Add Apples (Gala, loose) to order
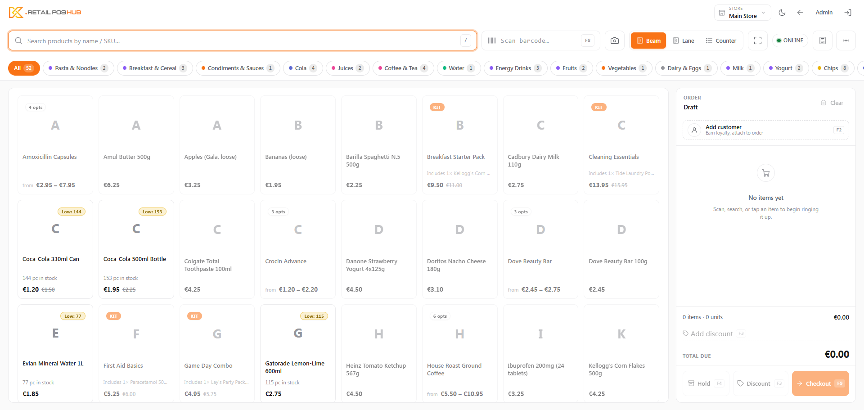864x410 pixels. [217, 145]
